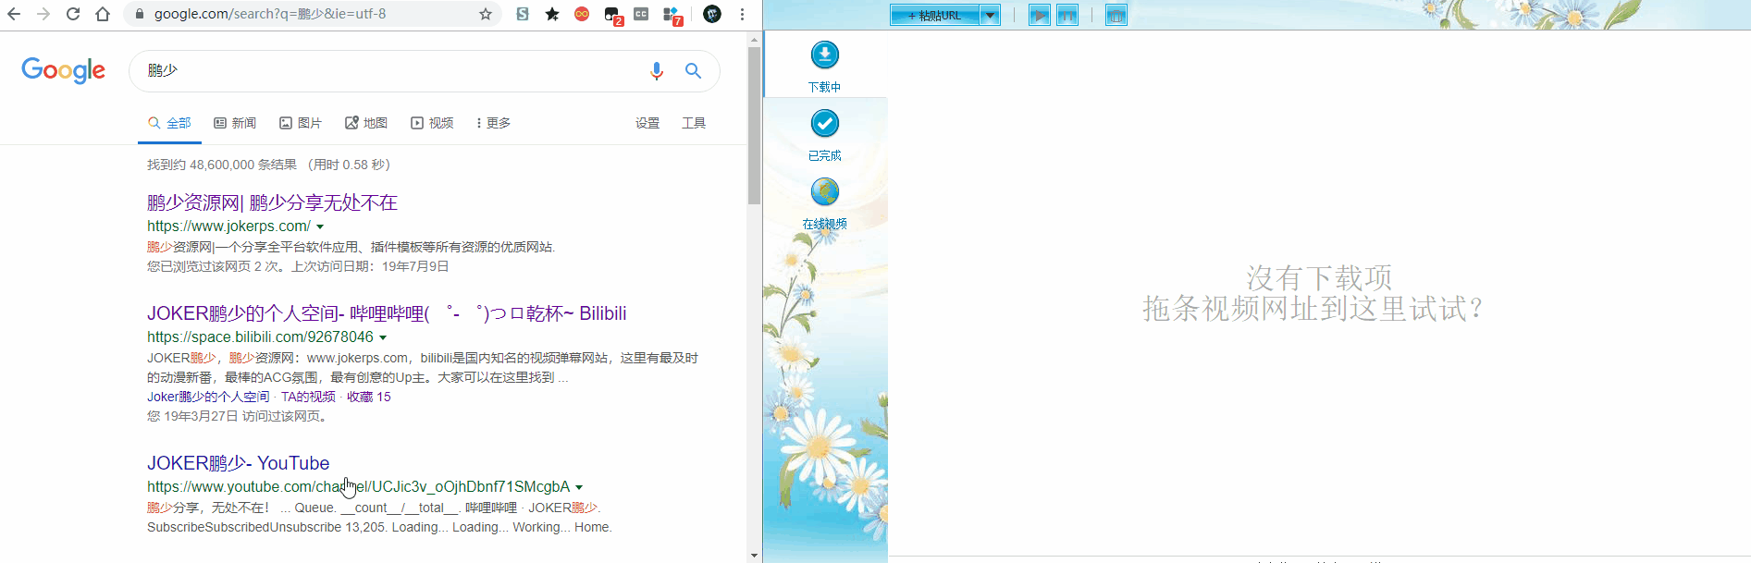
Task: Open 设置 search settings
Action: pyautogui.click(x=647, y=123)
